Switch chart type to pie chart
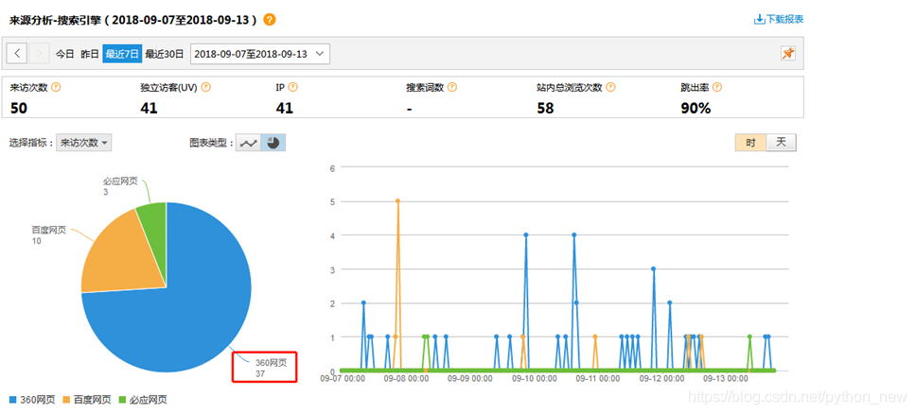 (x=273, y=143)
